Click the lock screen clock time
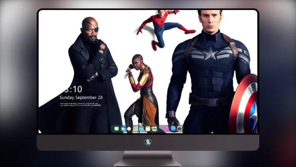Screen dimensions: 296x167 (x=73, y=89)
